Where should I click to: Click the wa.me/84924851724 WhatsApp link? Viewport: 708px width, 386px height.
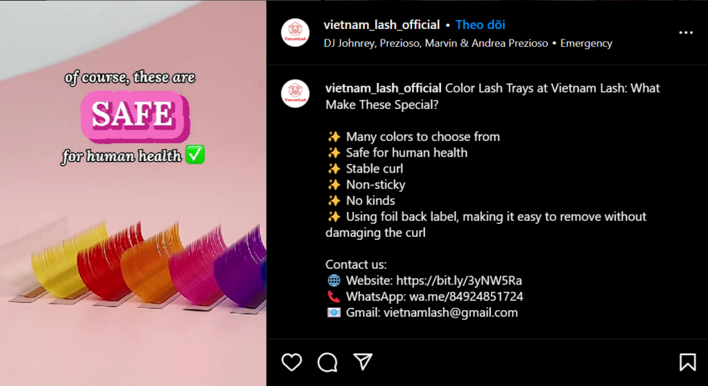click(466, 297)
